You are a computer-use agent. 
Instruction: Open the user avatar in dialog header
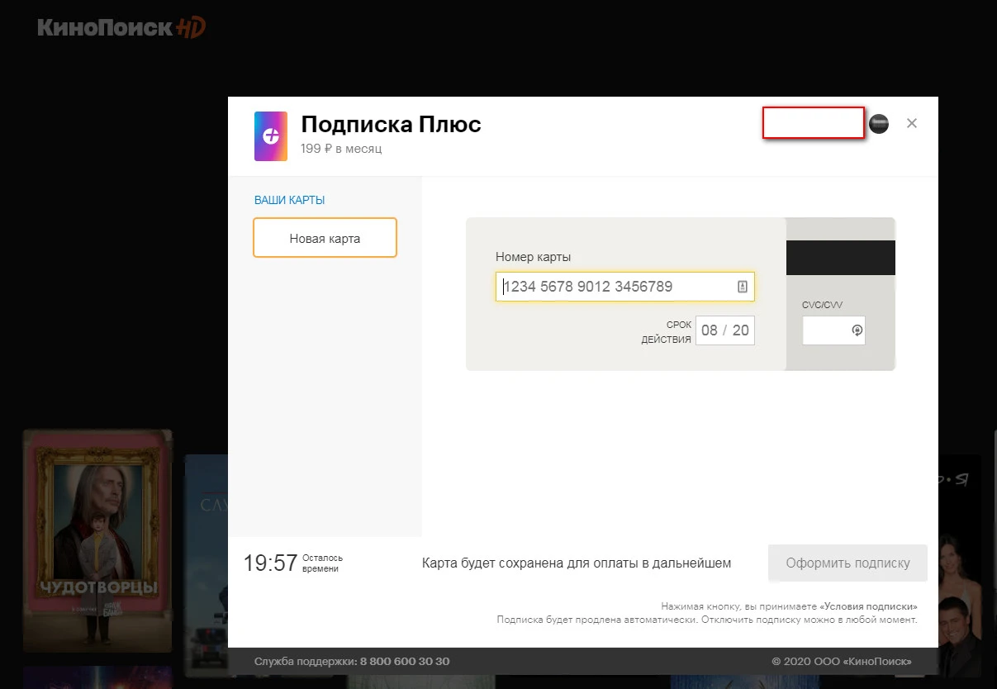pos(879,124)
